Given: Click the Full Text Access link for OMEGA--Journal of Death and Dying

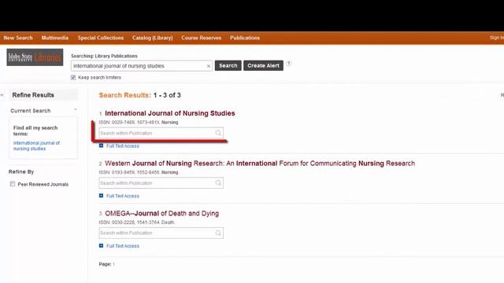Looking at the screenshot, I should [x=123, y=246].
